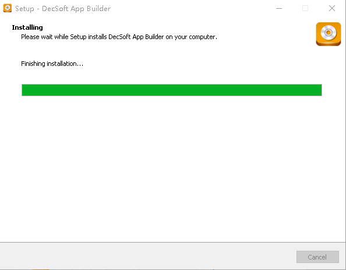
Task: Click the Setup app icon in title bar
Action: tap(8, 8)
